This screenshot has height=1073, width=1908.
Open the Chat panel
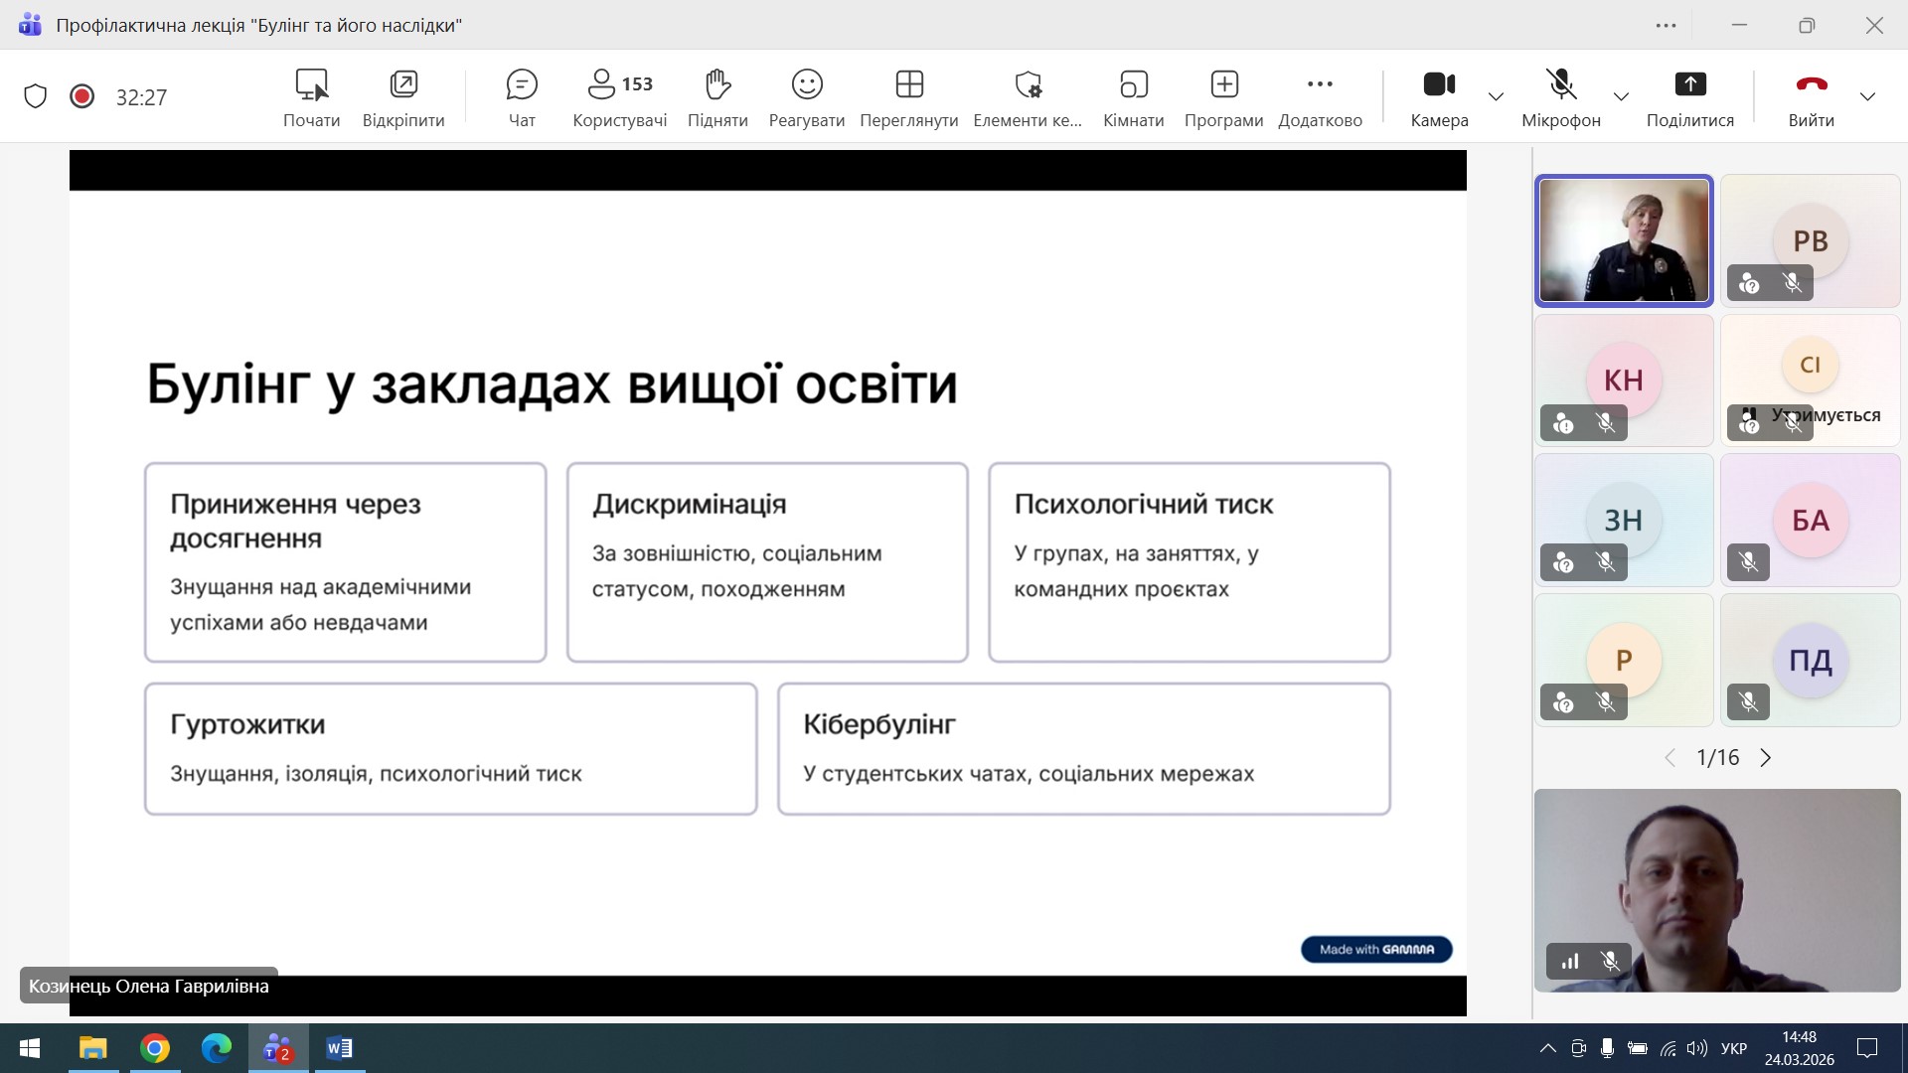tap(522, 96)
